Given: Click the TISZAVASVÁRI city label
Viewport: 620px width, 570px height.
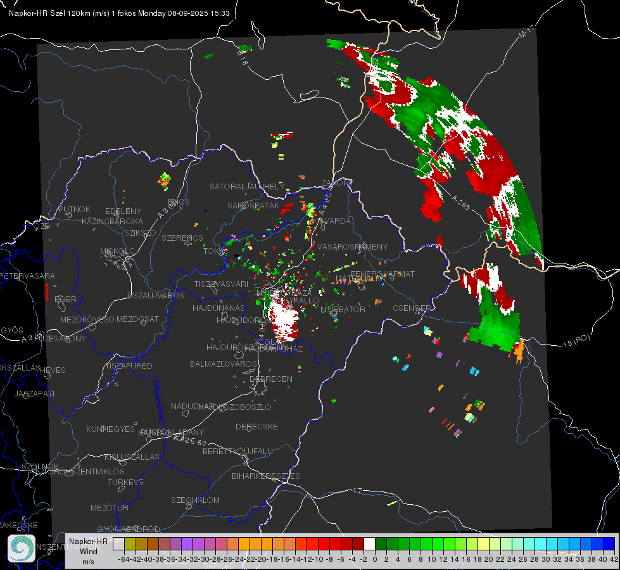Looking at the screenshot, I should [221, 284].
